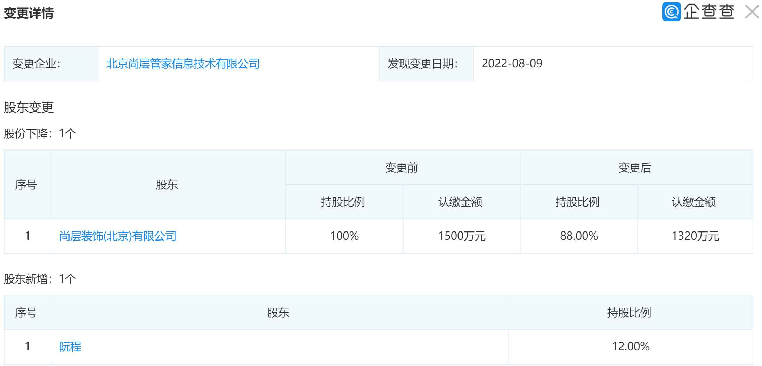Click the 变更详情 dialog title
This screenshot has height=366, width=762.
29,13
